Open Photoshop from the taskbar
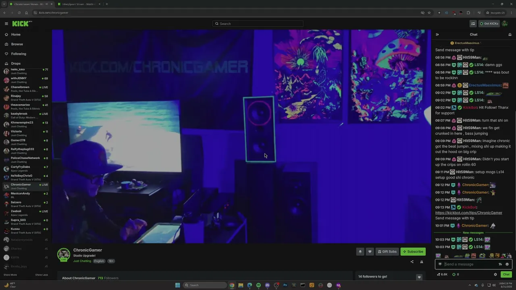Screen dimensions: 516x290 tap(285, 285)
